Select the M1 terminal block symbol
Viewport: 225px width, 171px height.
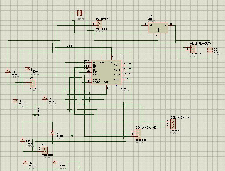click(x=33, y=83)
